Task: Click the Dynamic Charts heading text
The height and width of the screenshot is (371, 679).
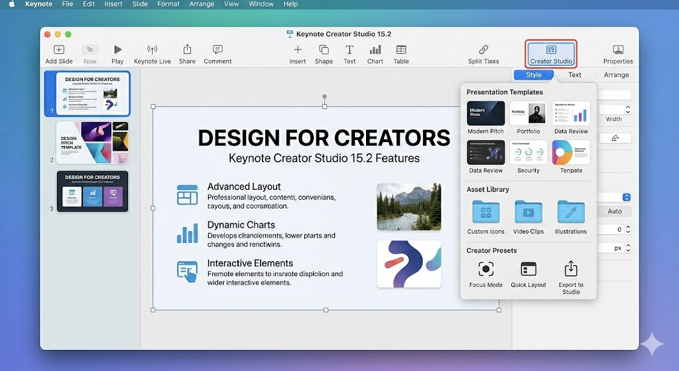Action: (241, 225)
